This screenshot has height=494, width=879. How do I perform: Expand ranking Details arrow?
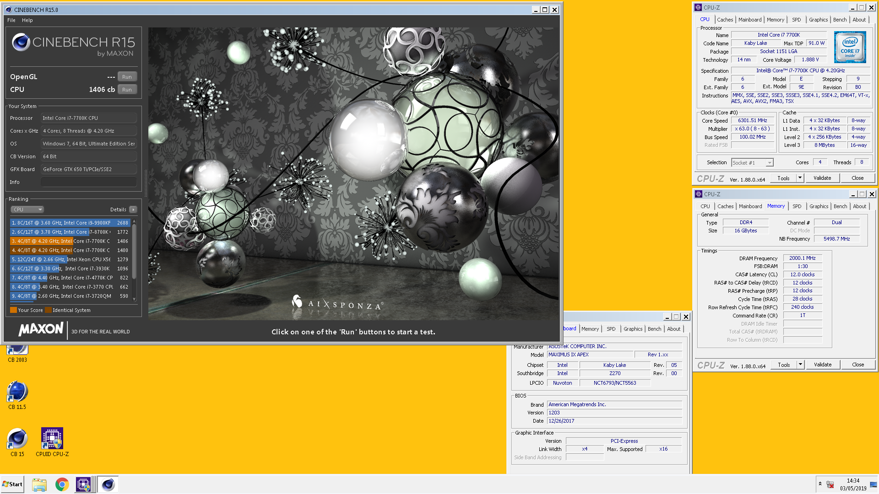tap(133, 209)
